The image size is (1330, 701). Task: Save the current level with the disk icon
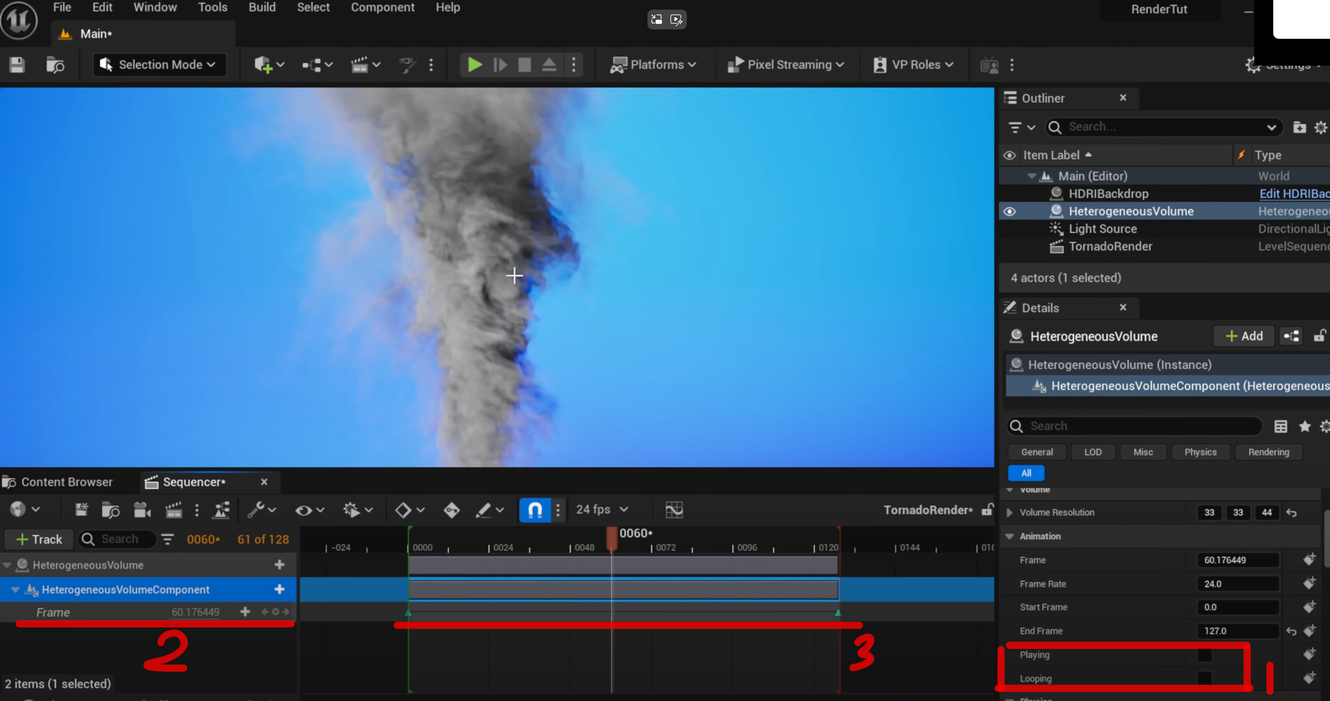pos(17,65)
